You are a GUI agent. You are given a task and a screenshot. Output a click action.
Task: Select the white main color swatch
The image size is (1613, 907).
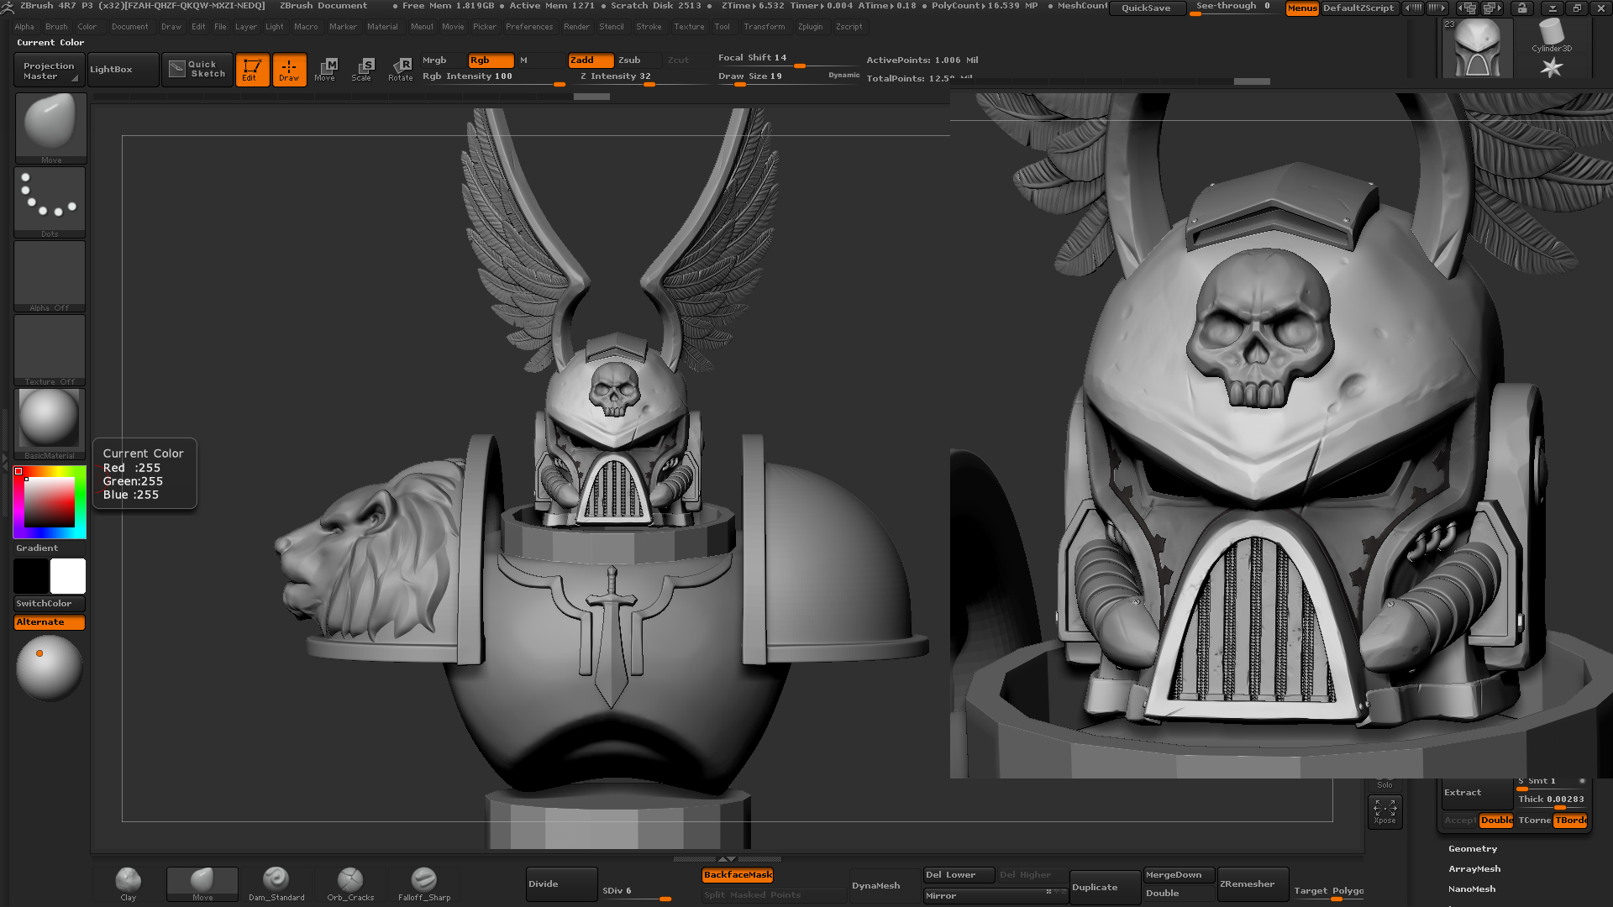click(x=68, y=576)
